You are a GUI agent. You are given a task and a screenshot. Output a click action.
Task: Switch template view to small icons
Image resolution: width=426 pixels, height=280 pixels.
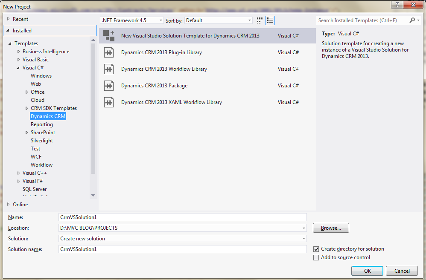[x=259, y=20]
